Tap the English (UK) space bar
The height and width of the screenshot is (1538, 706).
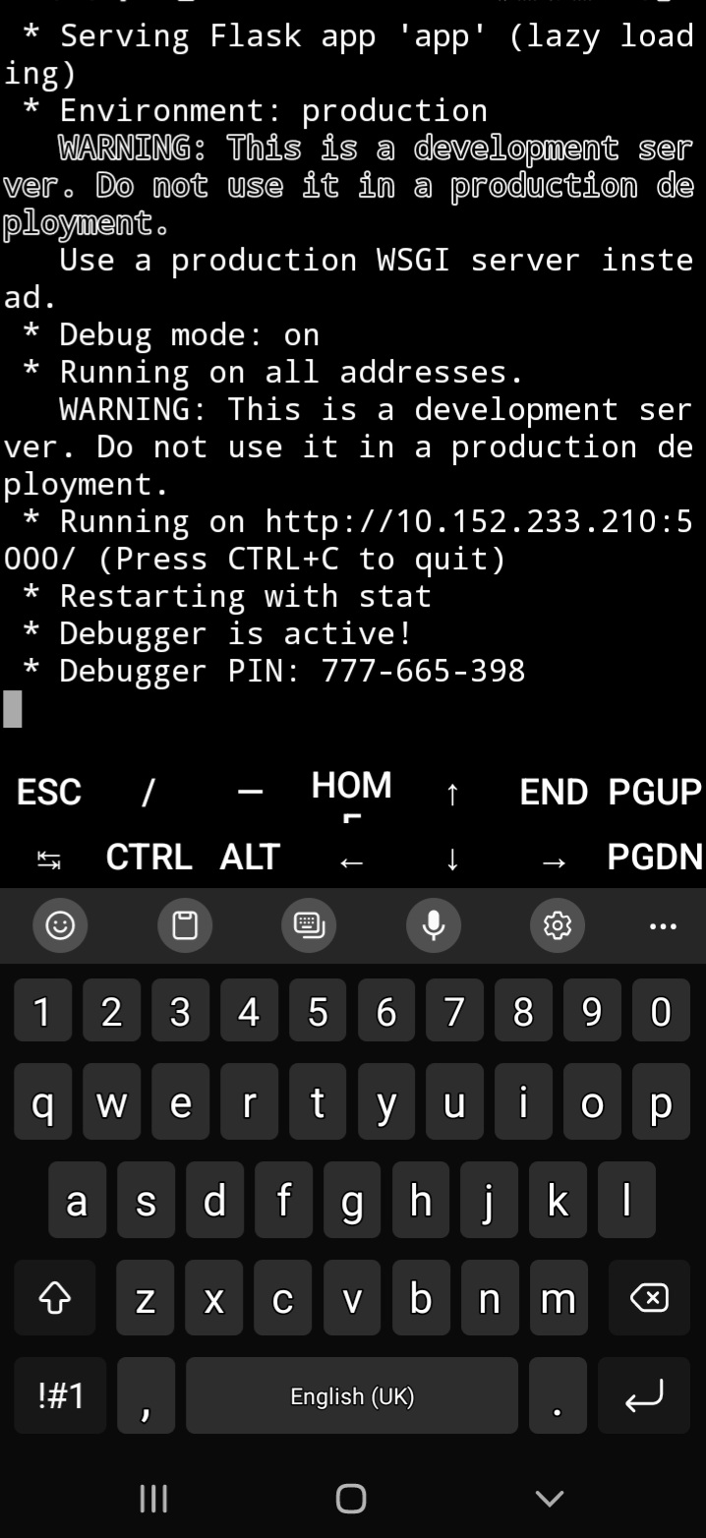(352, 1395)
